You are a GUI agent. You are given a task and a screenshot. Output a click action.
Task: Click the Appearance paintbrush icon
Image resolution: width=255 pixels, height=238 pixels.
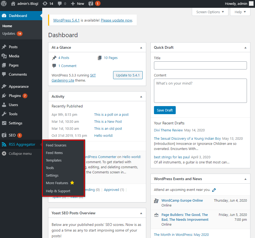click(4, 86)
